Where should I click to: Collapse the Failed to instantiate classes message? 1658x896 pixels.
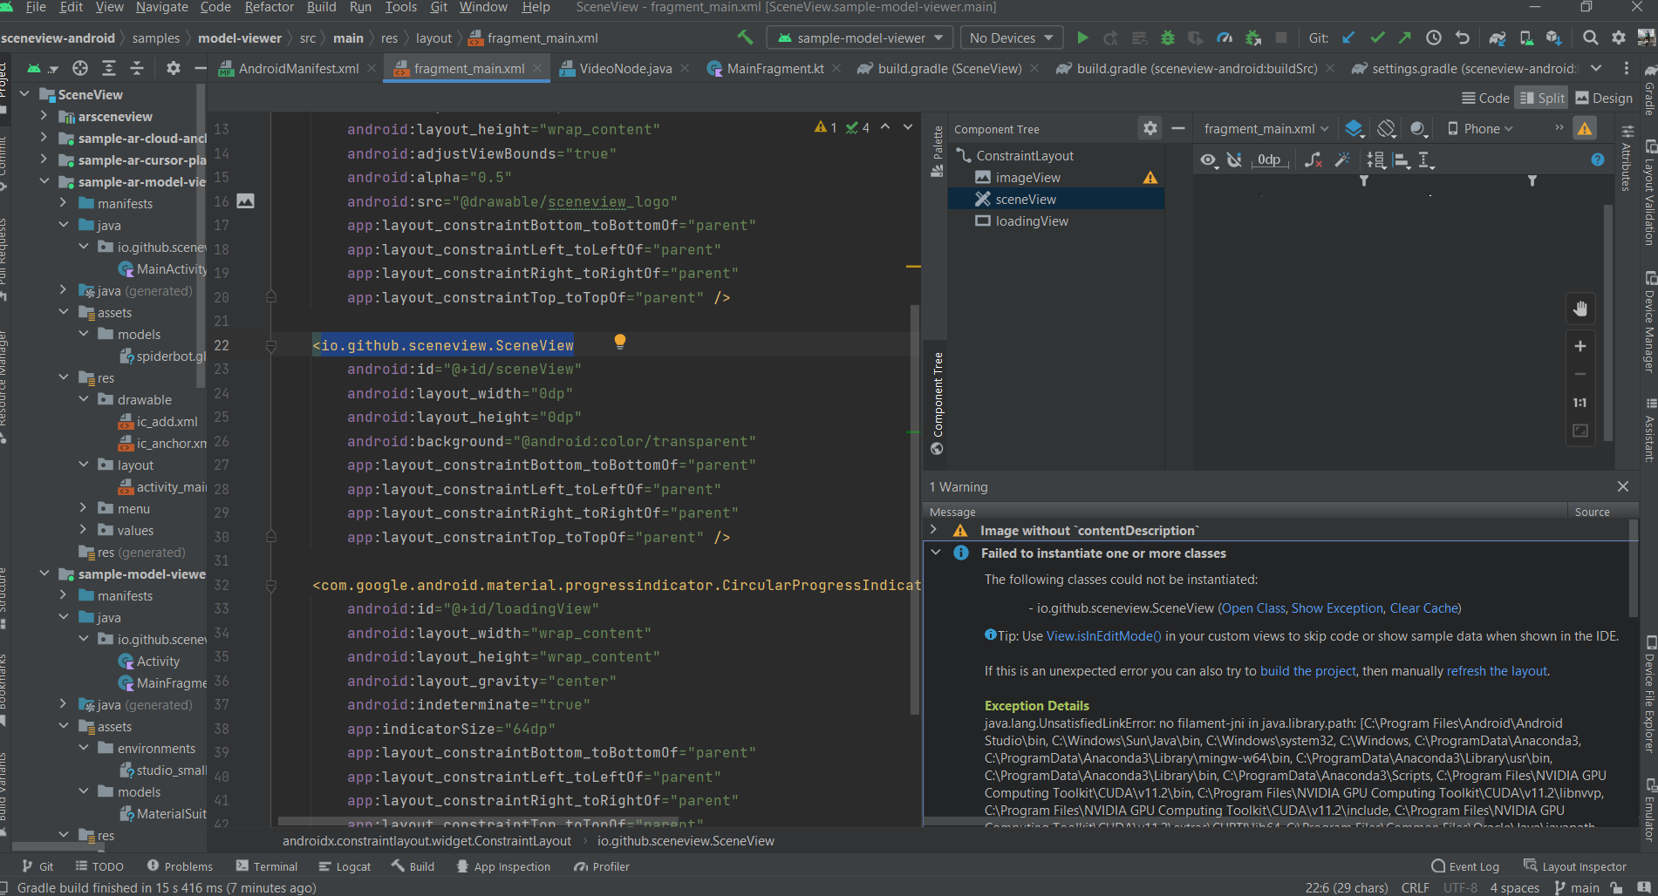pos(936,553)
